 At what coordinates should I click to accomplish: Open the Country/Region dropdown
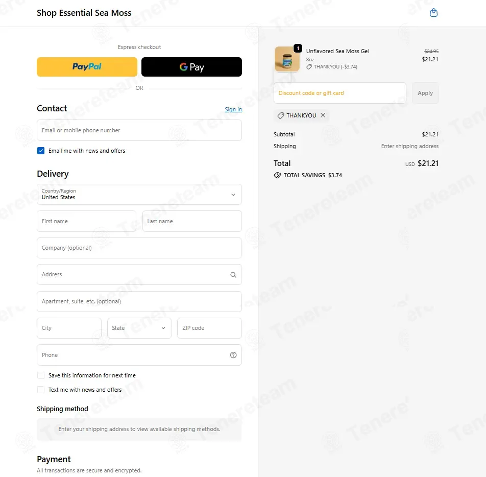point(139,195)
